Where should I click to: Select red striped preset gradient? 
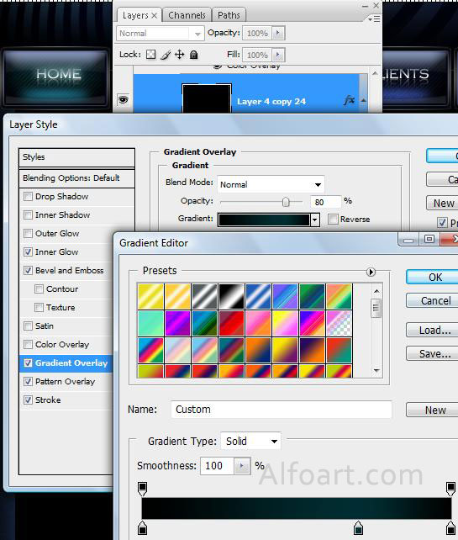pos(231,323)
